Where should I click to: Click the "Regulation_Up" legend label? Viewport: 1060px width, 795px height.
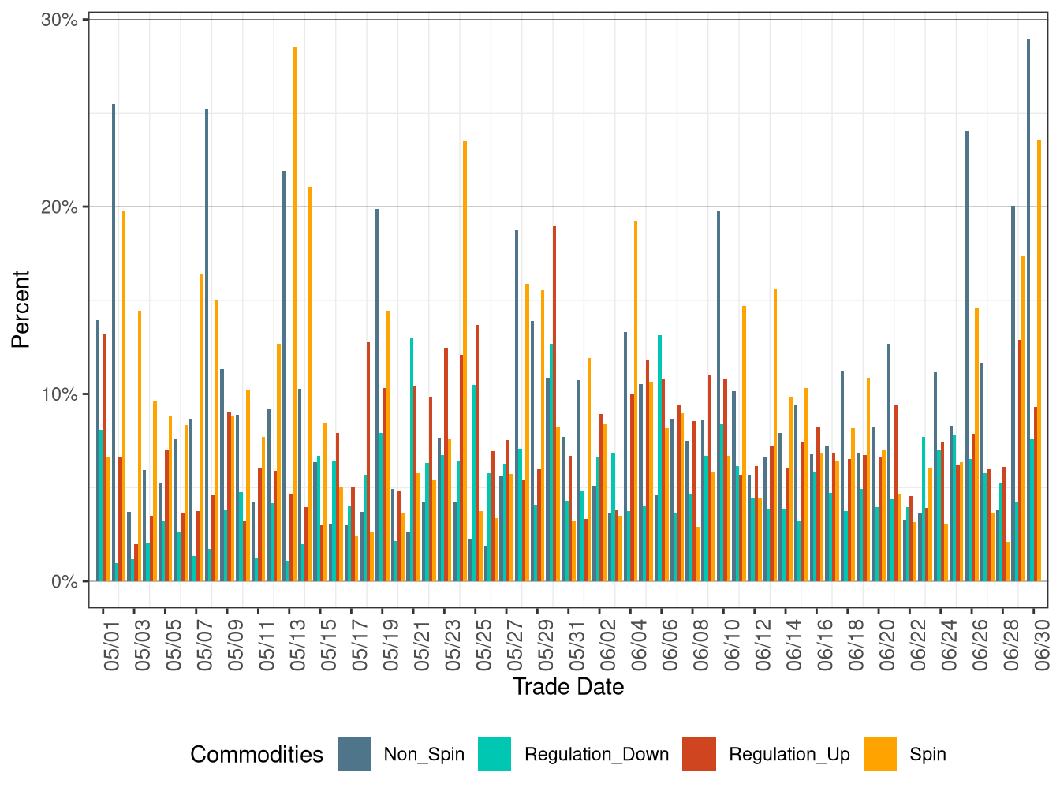pyautogui.click(x=789, y=755)
